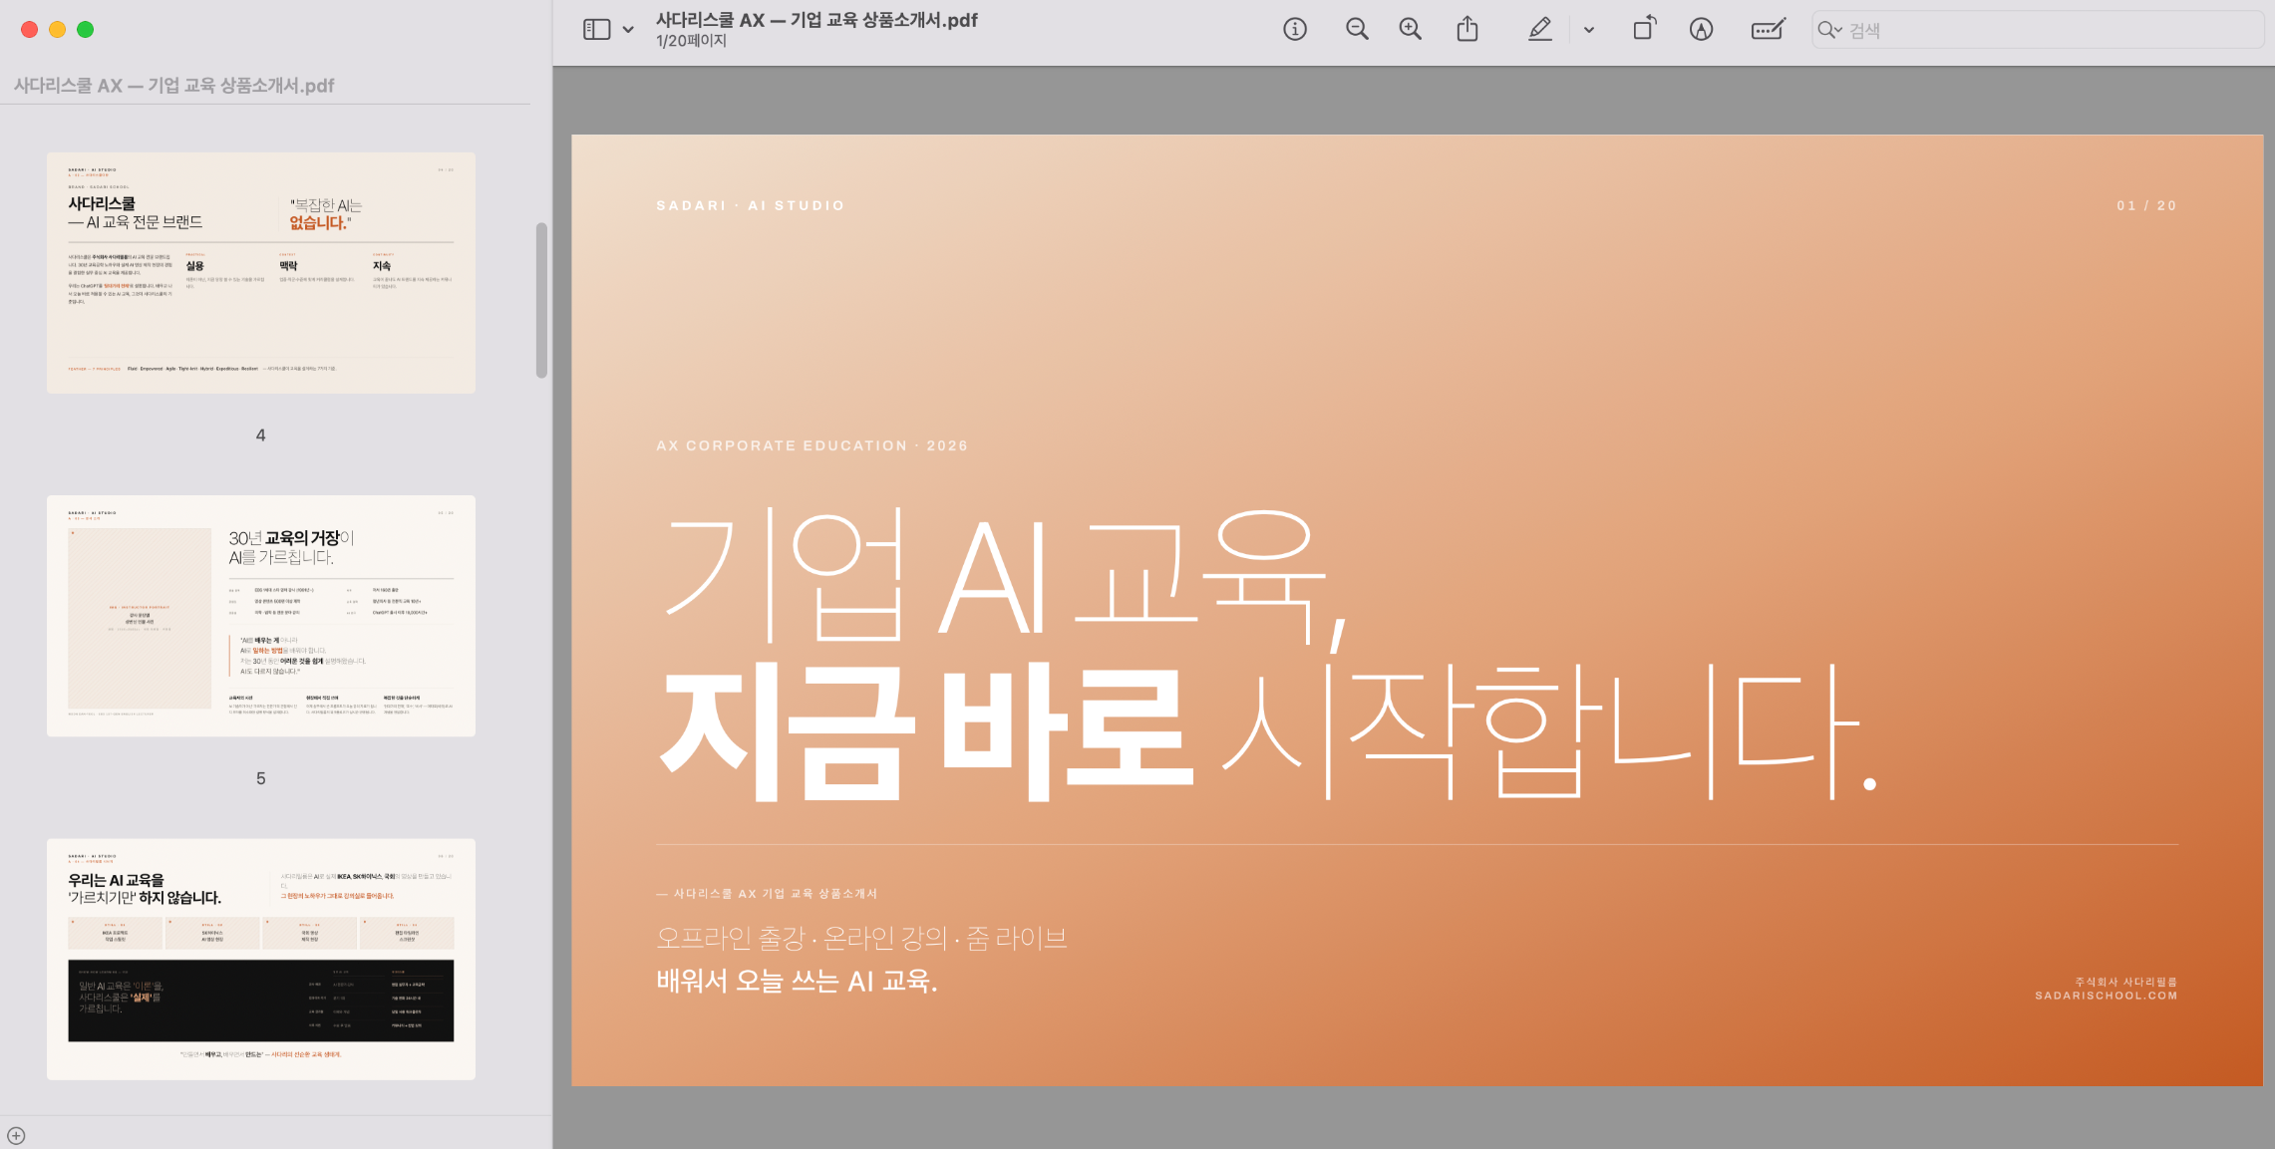Viewport: 2275px width, 1149px height.
Task: Select page 4 thumbnail in sidebar
Action: pyautogui.click(x=260, y=271)
